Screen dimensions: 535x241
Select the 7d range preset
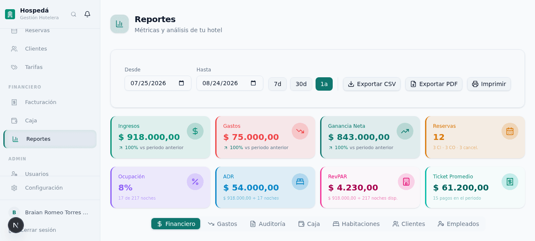click(x=278, y=84)
